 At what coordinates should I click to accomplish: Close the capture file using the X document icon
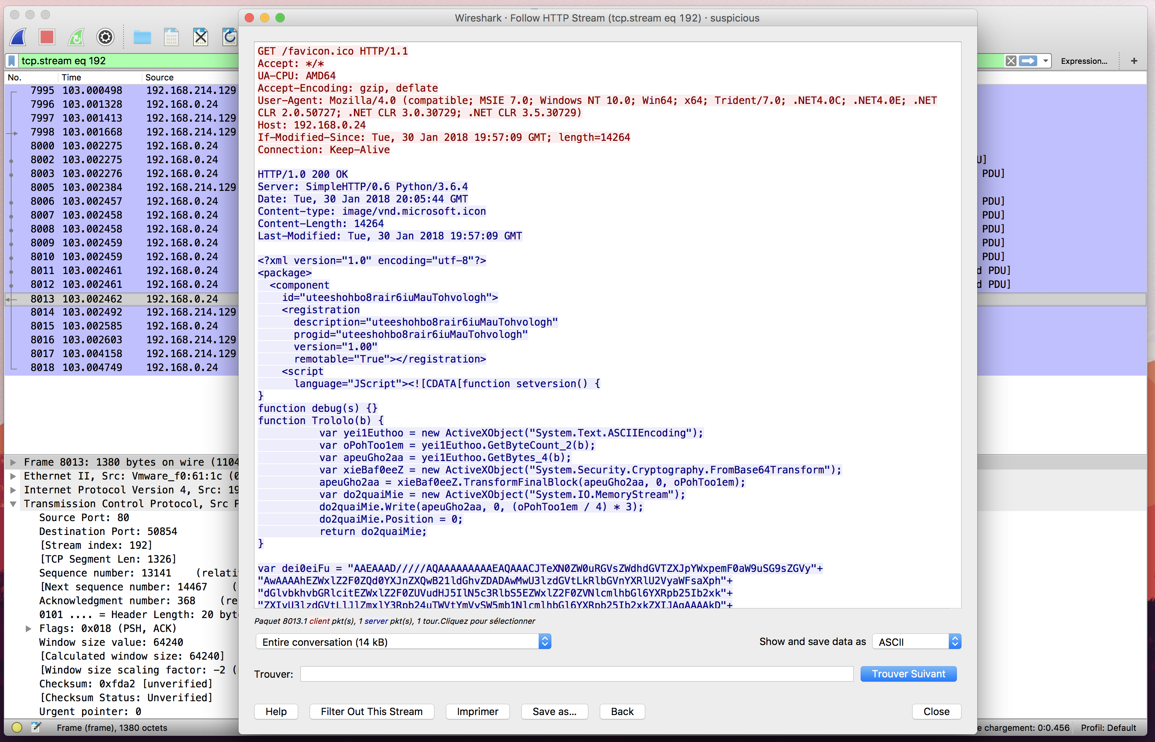coord(201,37)
